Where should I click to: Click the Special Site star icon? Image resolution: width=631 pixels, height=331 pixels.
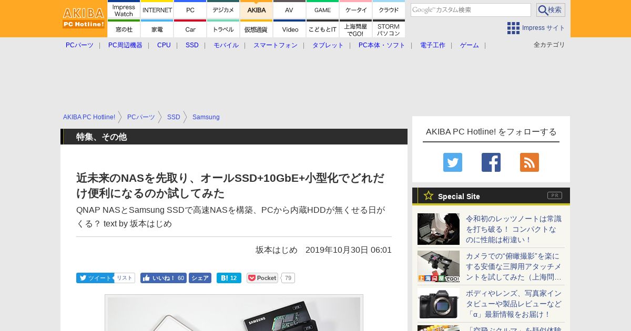429,195
